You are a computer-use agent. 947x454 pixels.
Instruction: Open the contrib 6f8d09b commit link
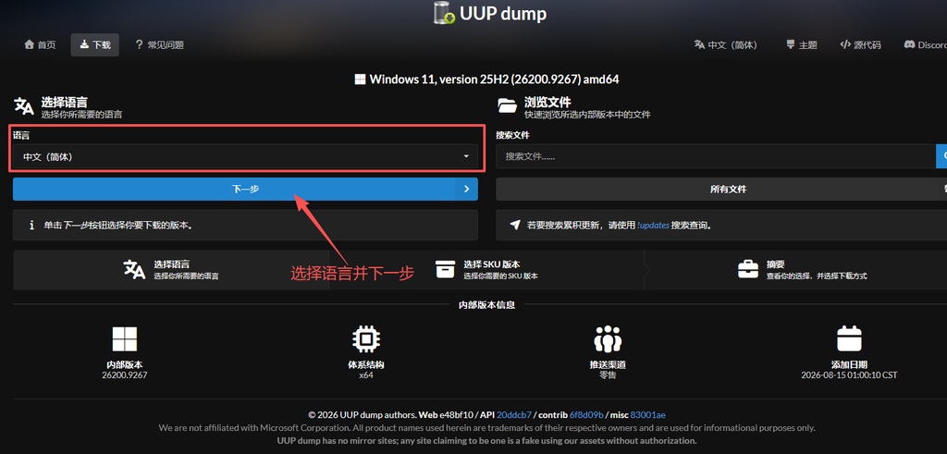tap(586, 415)
